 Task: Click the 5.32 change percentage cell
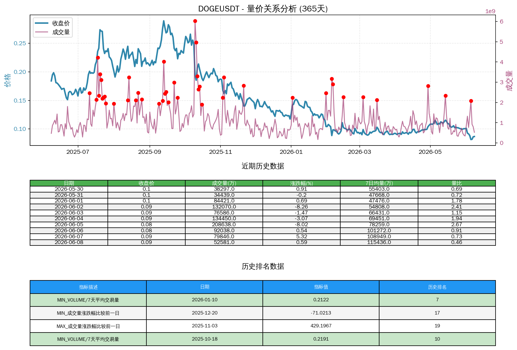click(x=301, y=237)
